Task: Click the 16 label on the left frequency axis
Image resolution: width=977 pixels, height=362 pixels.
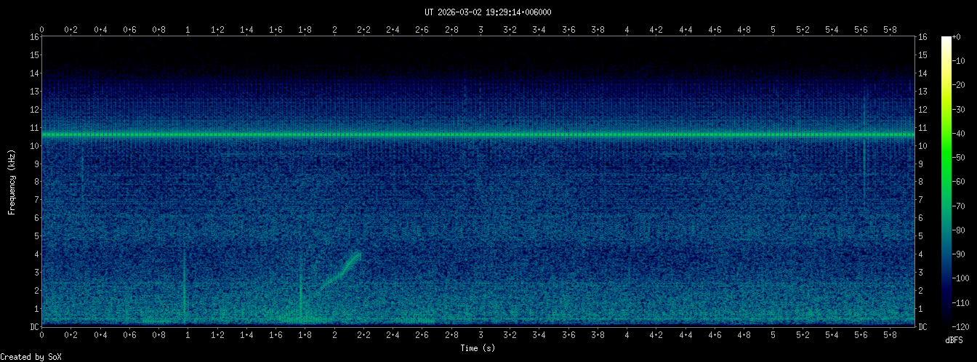Action: coord(34,37)
